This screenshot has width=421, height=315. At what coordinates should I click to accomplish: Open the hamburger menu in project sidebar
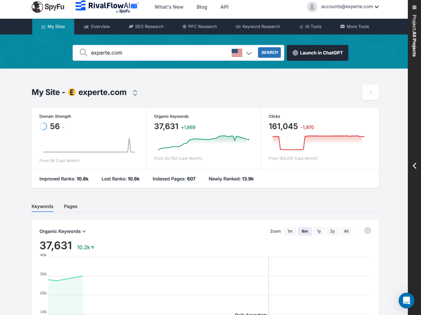(414, 7)
